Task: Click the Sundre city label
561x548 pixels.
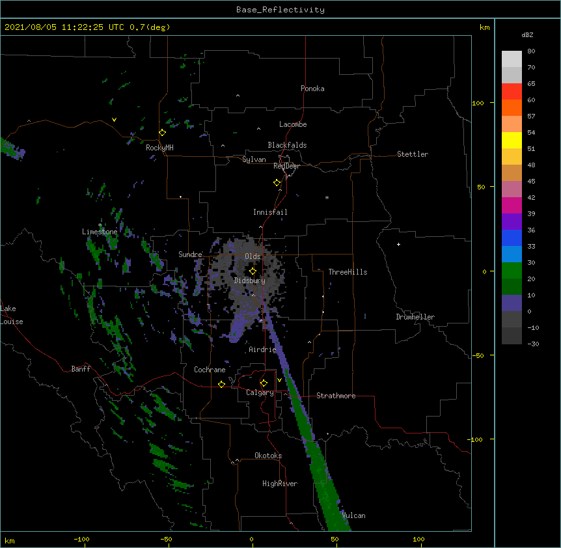Action: 190,254
